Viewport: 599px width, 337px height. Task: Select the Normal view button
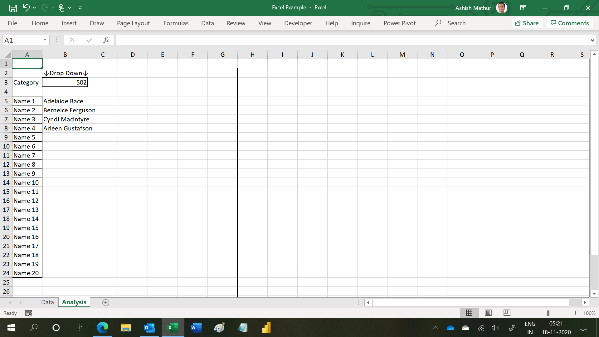tap(469, 313)
